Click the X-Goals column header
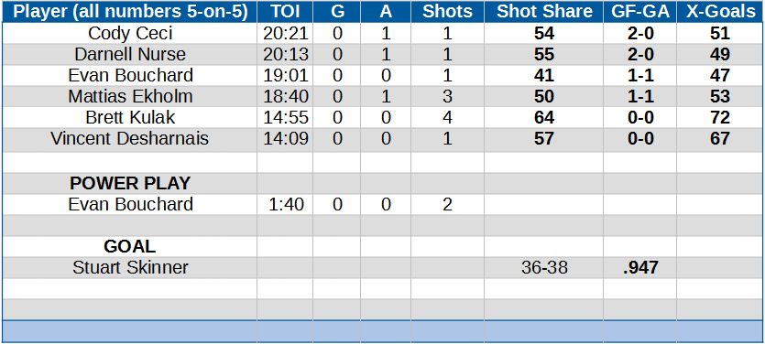 click(720, 12)
